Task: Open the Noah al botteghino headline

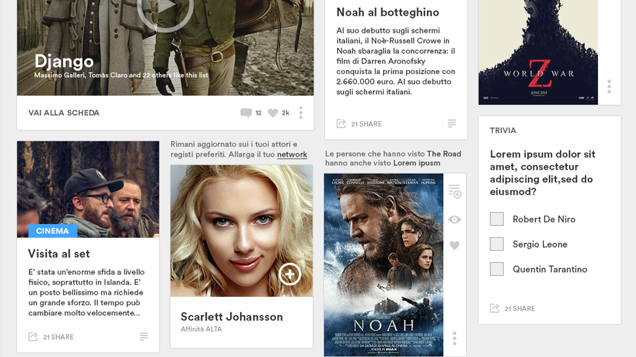Action: click(x=388, y=12)
